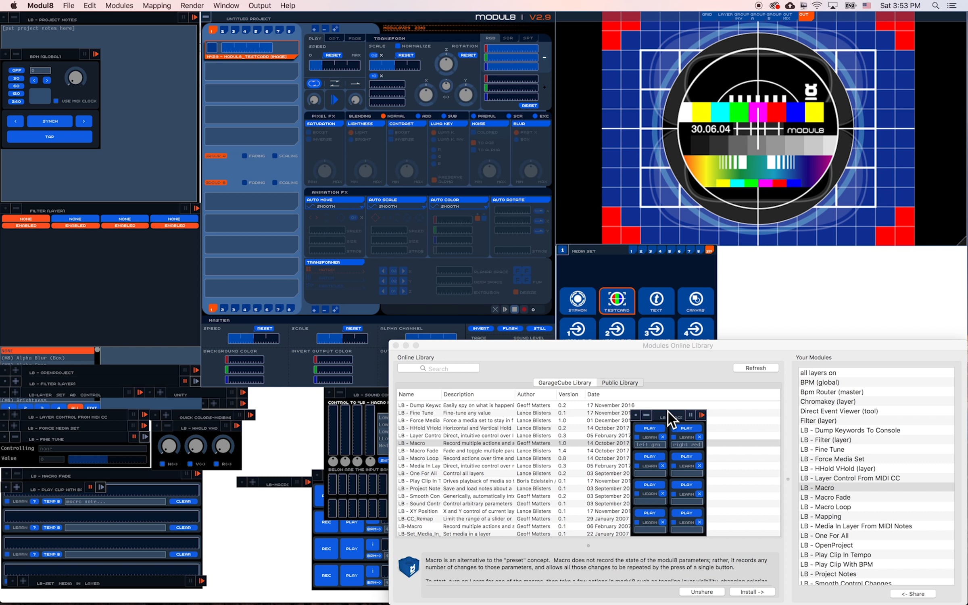
Task: Open the Mapping menu
Action: 157,6
